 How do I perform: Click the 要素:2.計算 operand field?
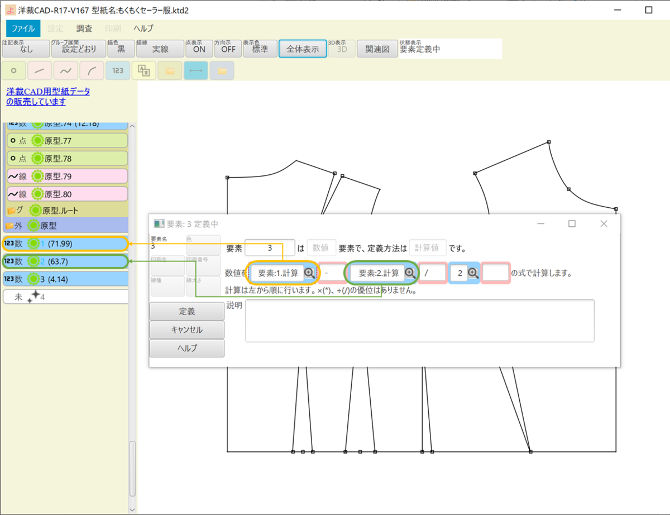(378, 273)
